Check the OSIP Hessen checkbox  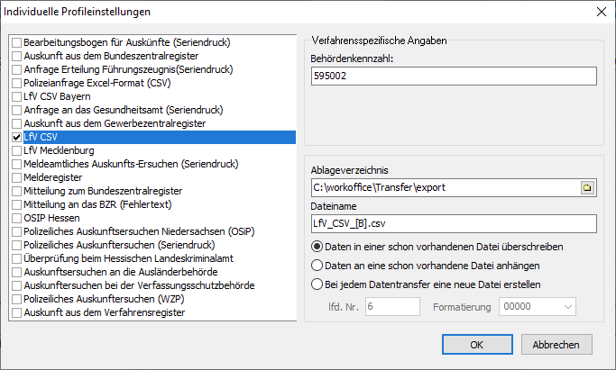coord(17,219)
